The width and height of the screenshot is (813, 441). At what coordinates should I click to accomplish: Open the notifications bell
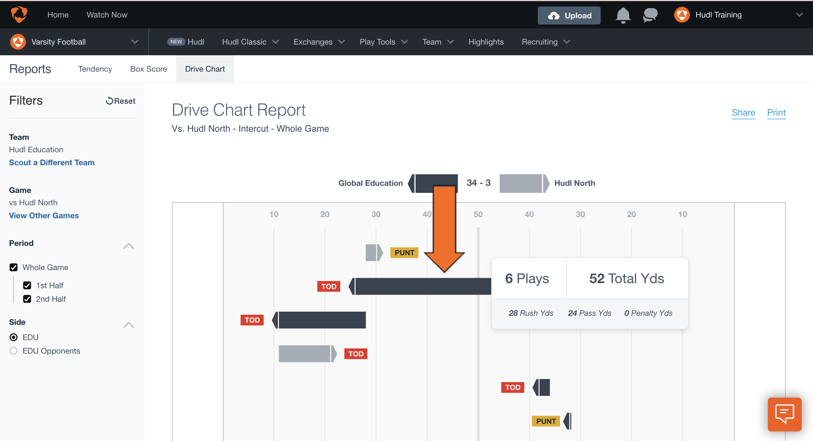[623, 15]
